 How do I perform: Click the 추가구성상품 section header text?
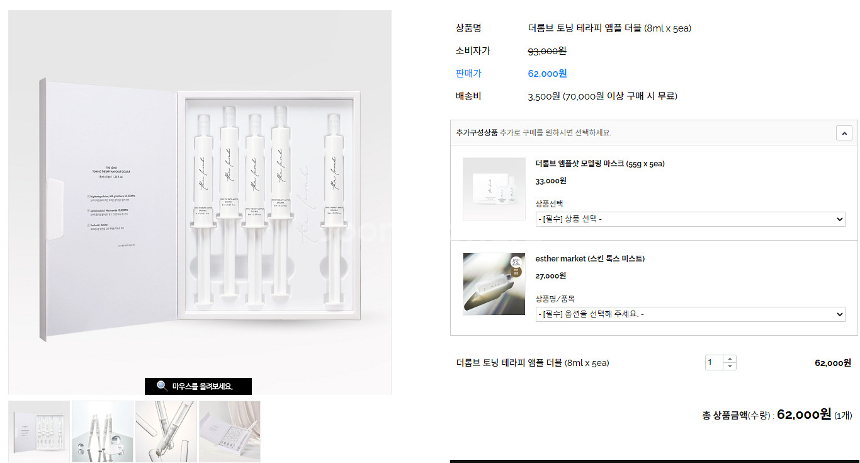point(477,133)
